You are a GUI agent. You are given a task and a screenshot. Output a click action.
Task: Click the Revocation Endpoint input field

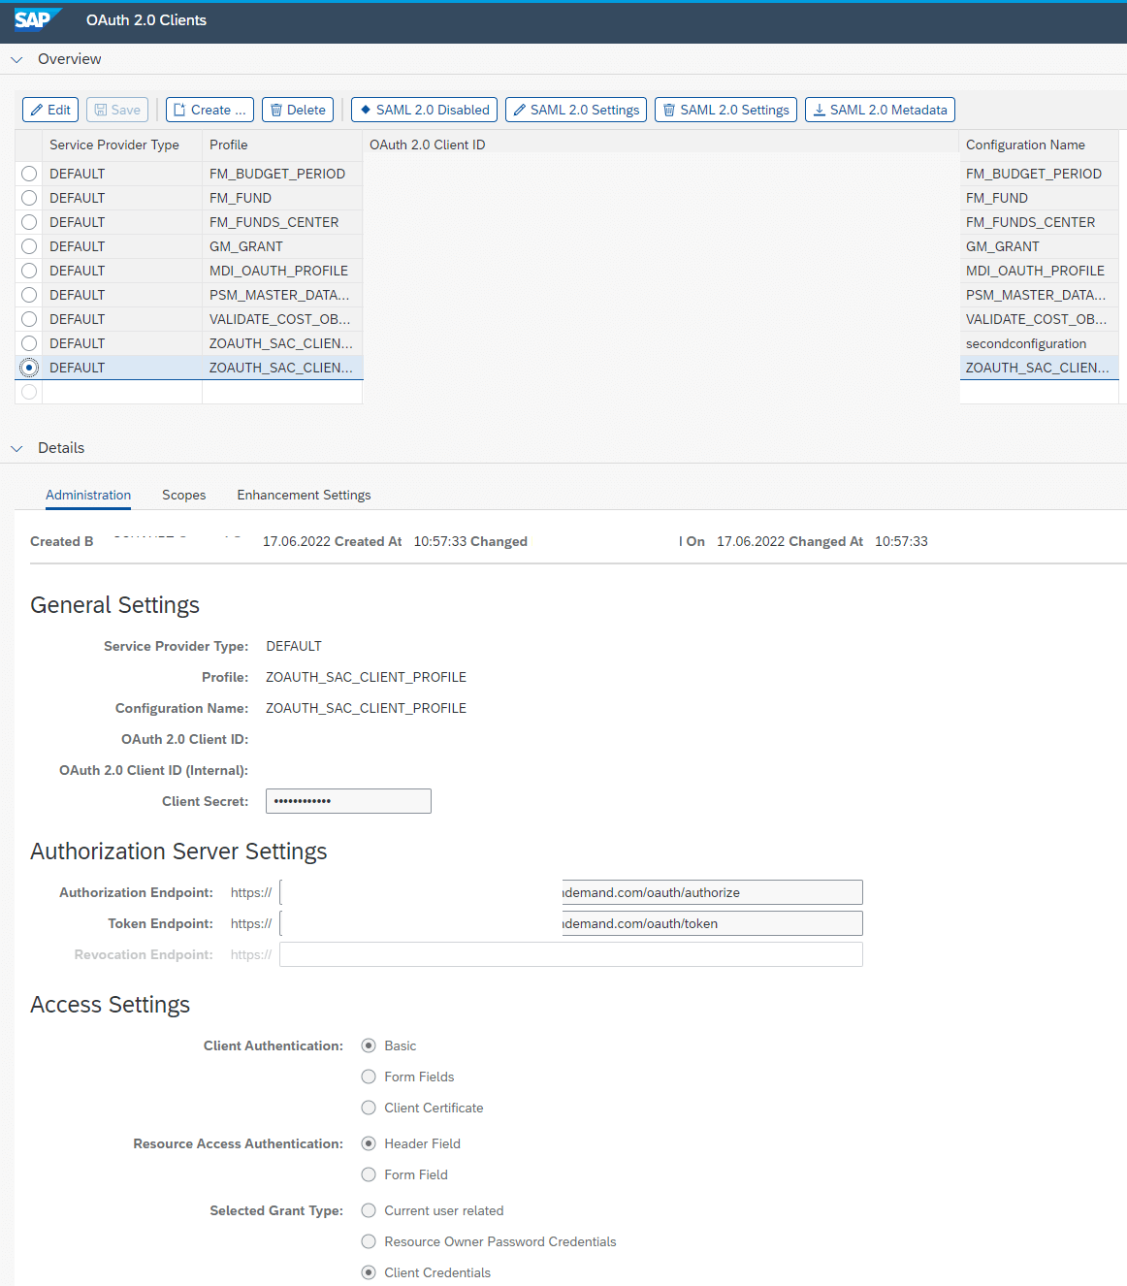coord(571,954)
